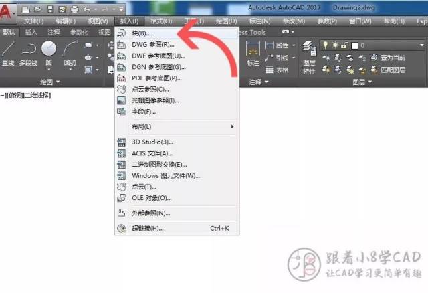Click the 二维线框 visual style control
428x293 pixels.
(37, 95)
